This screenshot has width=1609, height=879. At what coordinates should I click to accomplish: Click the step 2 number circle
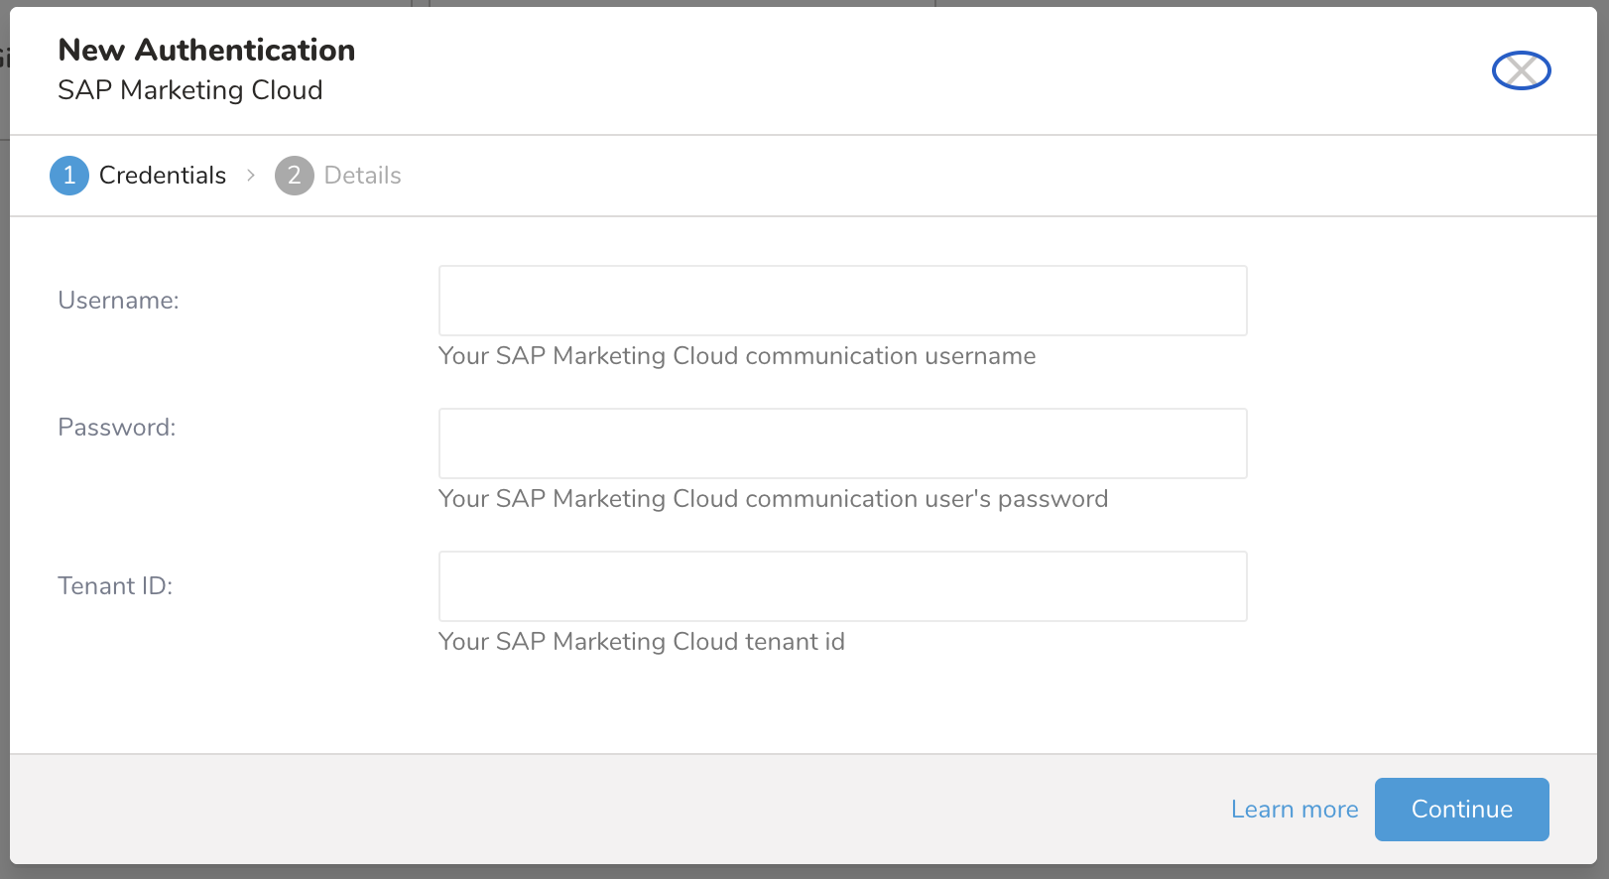click(294, 176)
